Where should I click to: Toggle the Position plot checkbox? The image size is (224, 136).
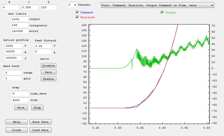[77, 17]
